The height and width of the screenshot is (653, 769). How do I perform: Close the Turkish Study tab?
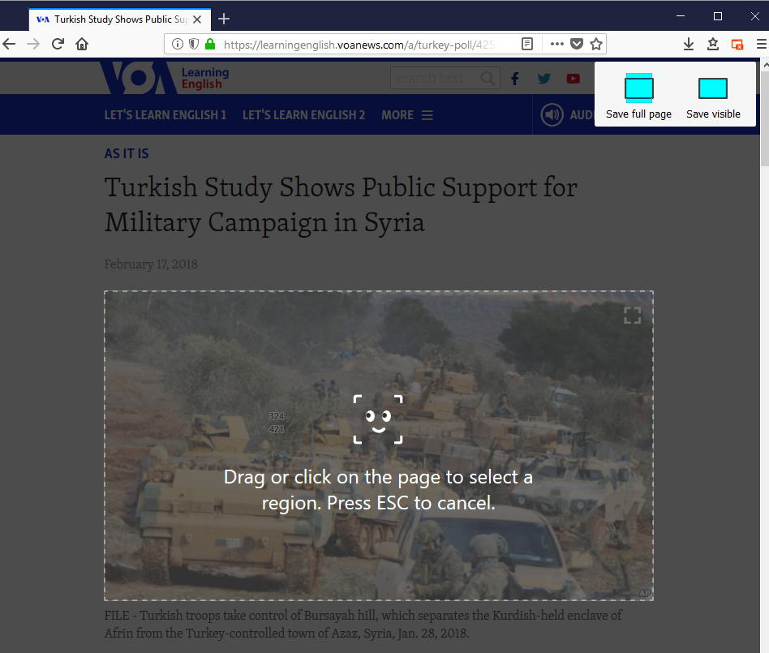(x=197, y=19)
